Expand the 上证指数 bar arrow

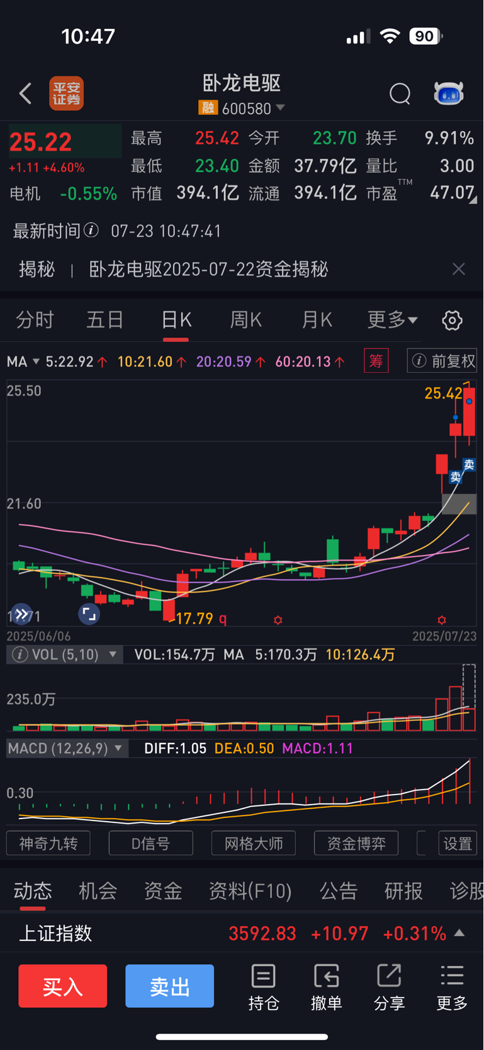[459, 933]
